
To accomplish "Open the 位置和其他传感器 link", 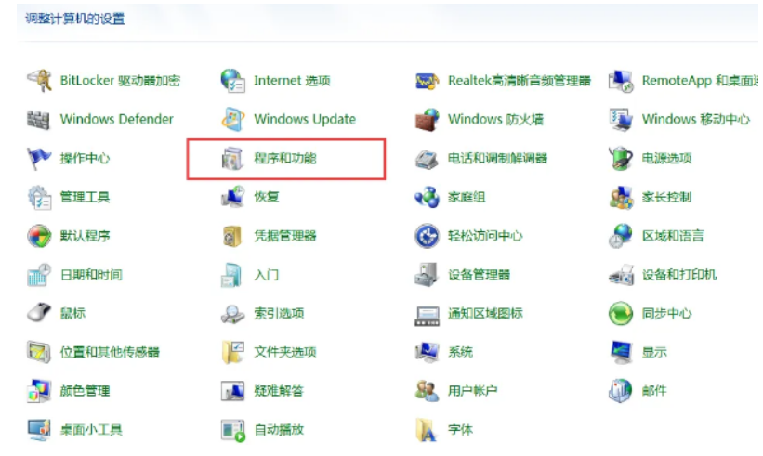I will pos(110,352).
